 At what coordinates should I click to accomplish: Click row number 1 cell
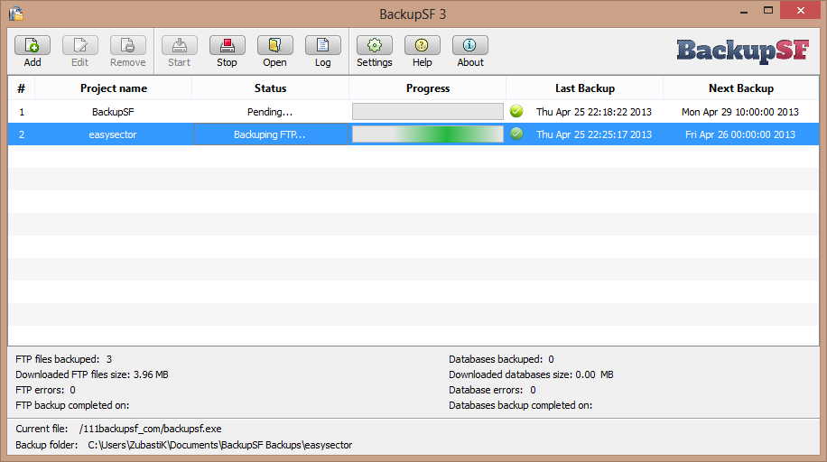(22, 112)
